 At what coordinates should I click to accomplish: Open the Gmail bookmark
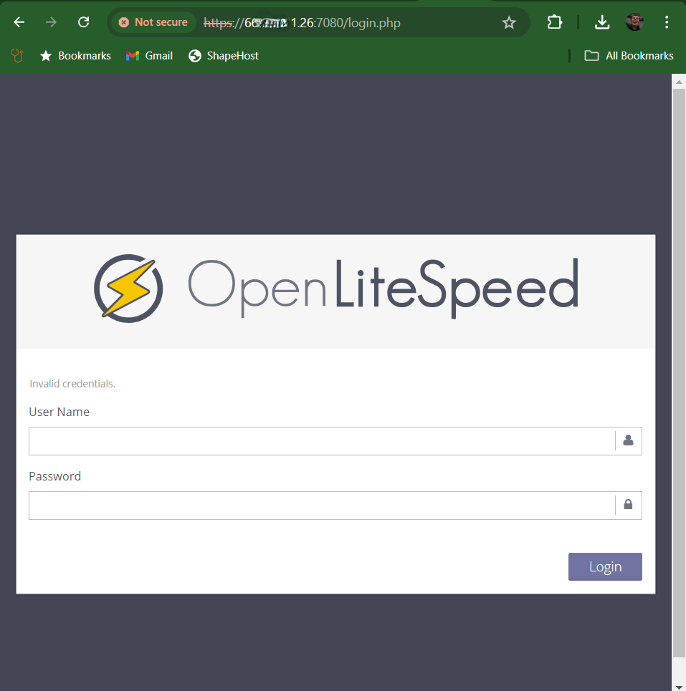tap(149, 56)
